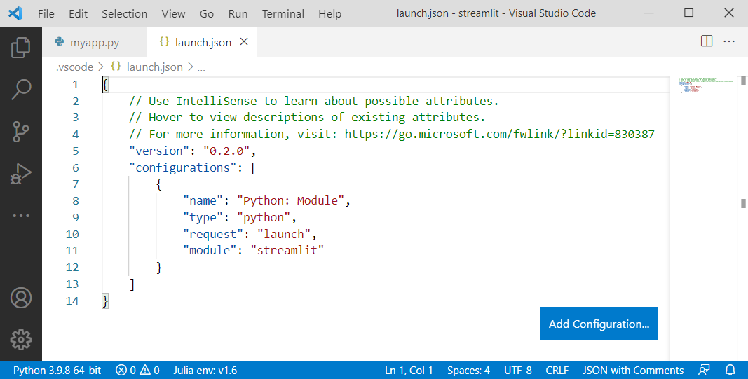
Task: Click the feedback icon in status bar
Action: point(705,370)
